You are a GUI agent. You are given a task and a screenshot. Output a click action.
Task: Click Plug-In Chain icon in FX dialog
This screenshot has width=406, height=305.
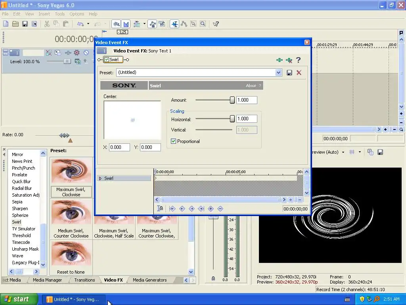pos(280,60)
